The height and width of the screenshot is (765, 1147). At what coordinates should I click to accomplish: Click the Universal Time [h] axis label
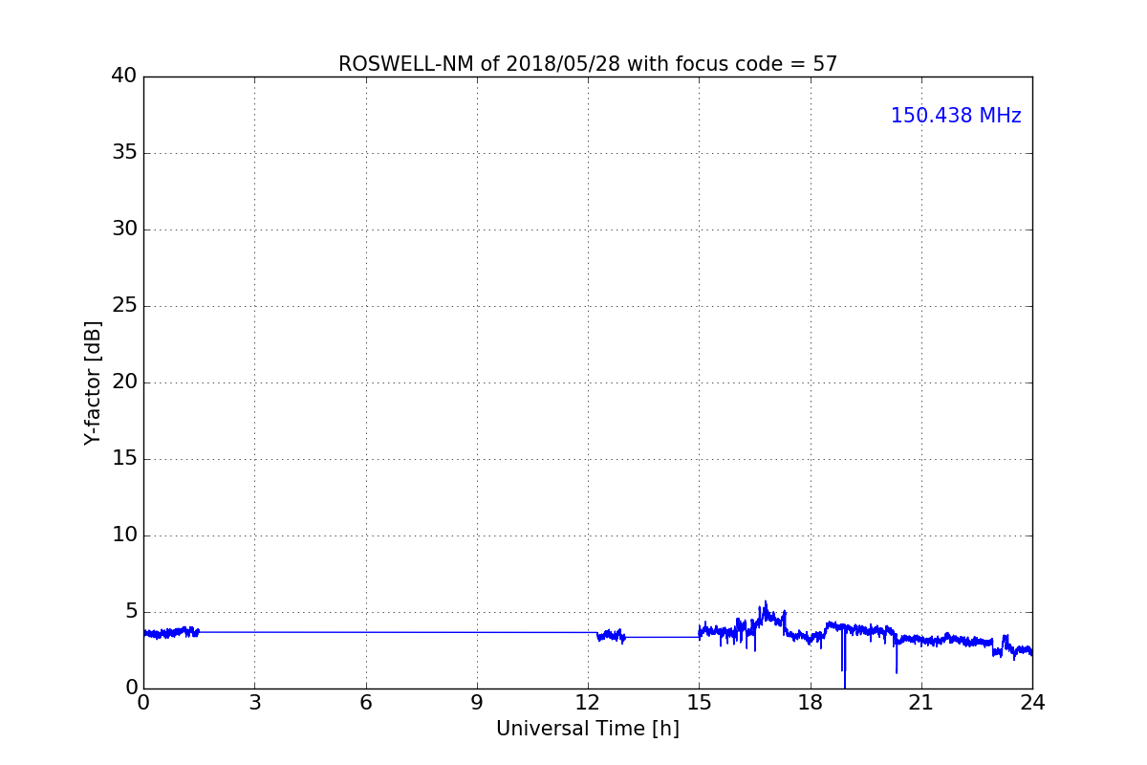(x=588, y=729)
